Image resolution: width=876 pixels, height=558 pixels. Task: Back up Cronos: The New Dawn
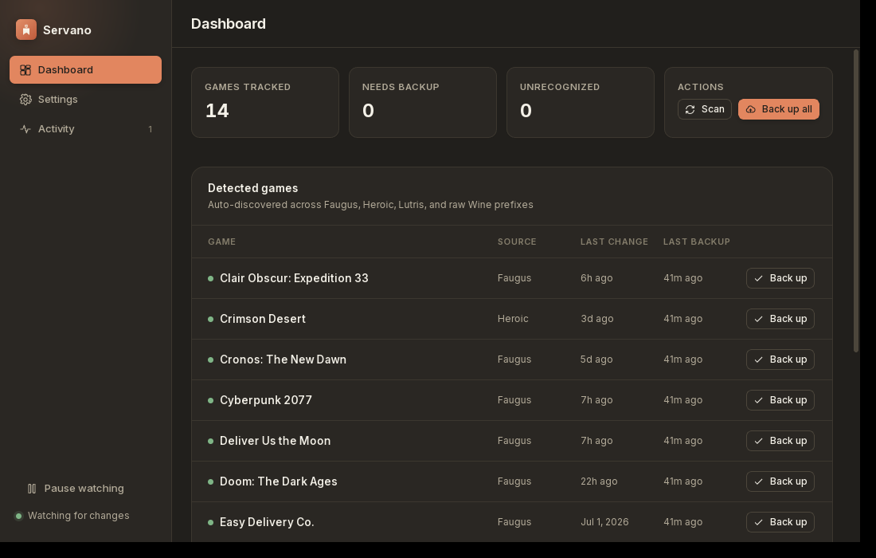click(x=780, y=360)
